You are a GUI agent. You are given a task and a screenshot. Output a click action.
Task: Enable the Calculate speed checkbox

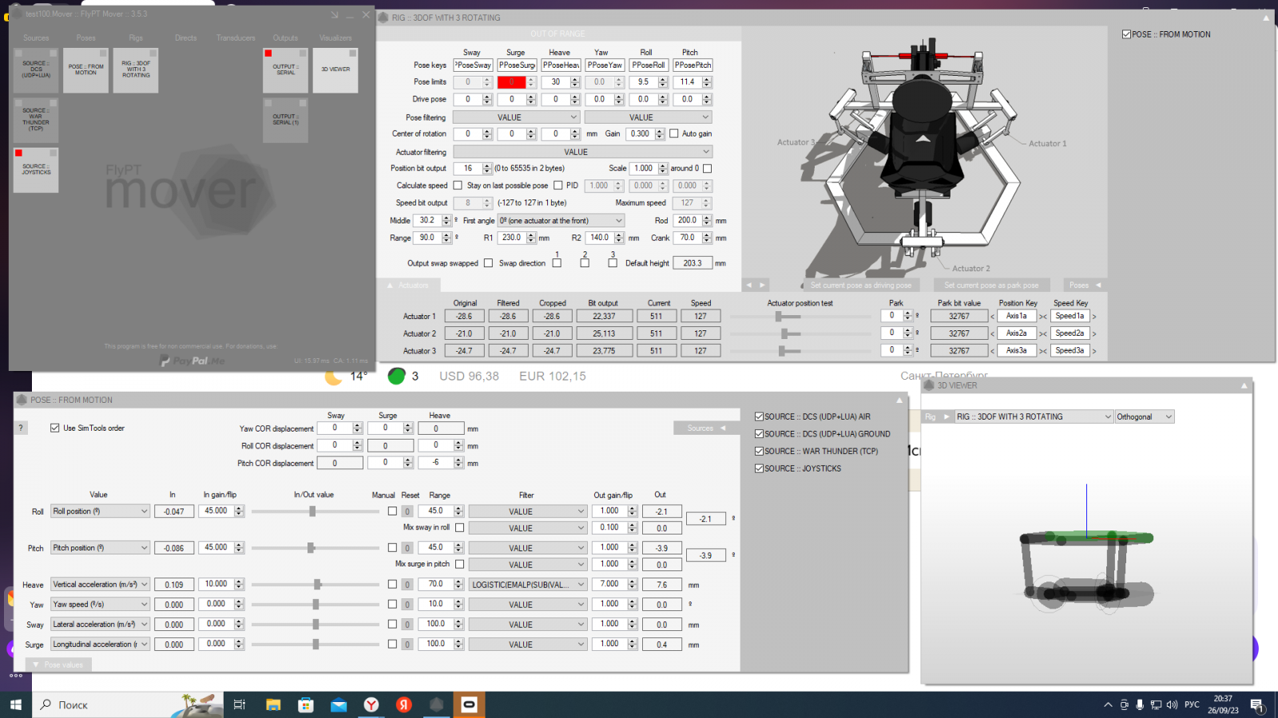(458, 186)
